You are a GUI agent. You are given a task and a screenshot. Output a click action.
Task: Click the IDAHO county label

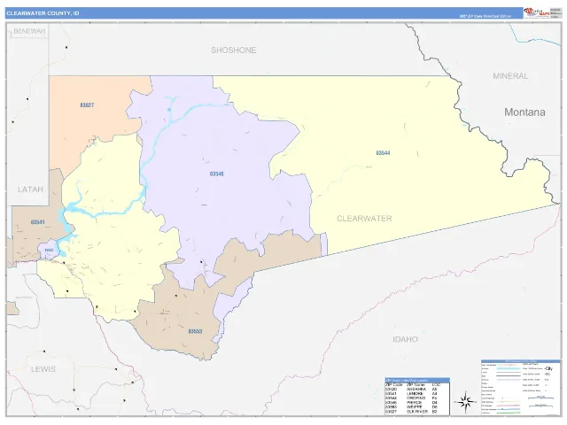(406, 339)
